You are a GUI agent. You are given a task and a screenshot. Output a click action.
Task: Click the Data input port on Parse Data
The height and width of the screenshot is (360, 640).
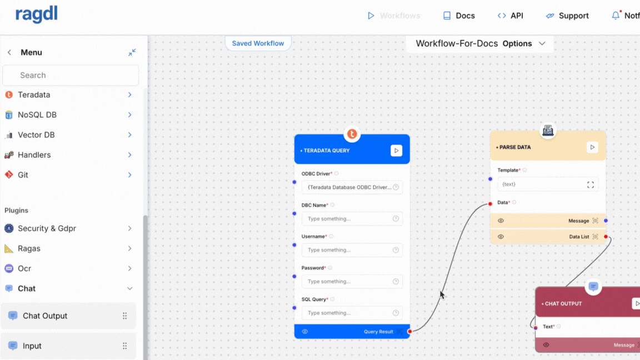pyautogui.click(x=490, y=204)
